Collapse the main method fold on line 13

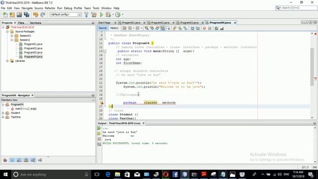(105, 51)
